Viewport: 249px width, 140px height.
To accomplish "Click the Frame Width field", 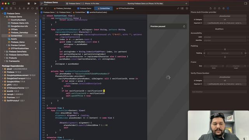I will 214,66.
